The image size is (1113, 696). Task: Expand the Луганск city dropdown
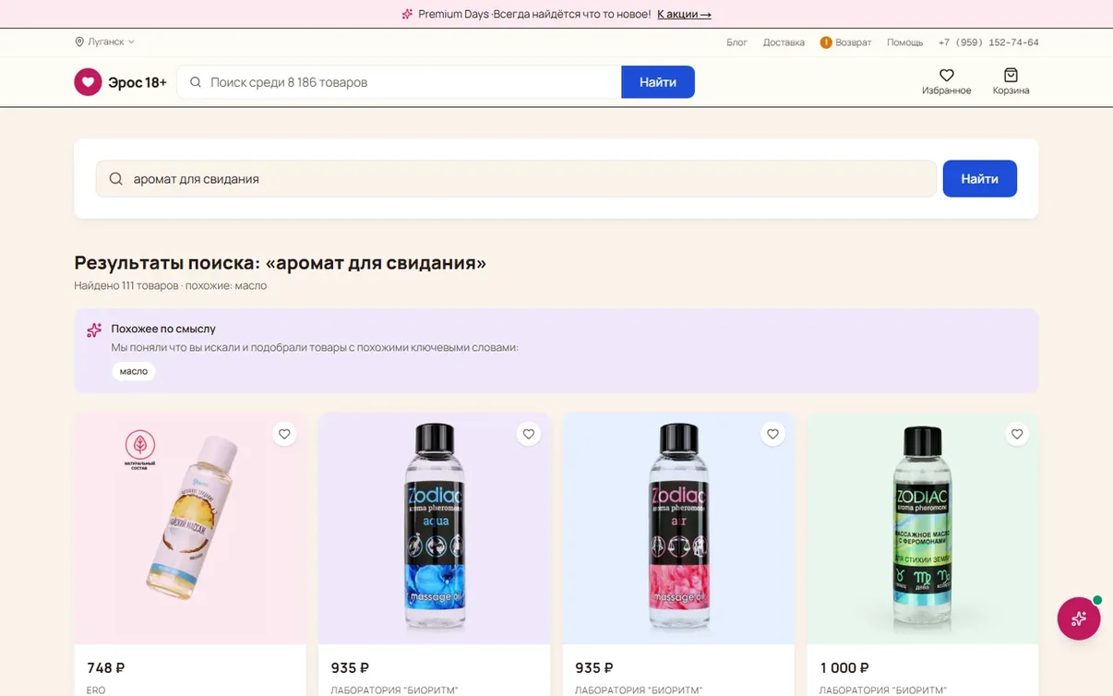tap(105, 42)
